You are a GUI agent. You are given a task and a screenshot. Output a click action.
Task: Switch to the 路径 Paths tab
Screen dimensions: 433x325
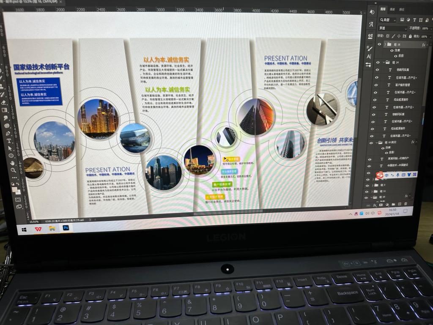coord(402,9)
